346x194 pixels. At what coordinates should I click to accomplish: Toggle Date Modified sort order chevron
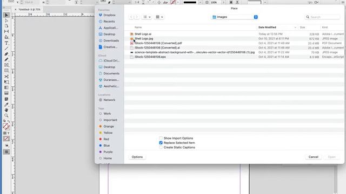[x=295, y=27]
